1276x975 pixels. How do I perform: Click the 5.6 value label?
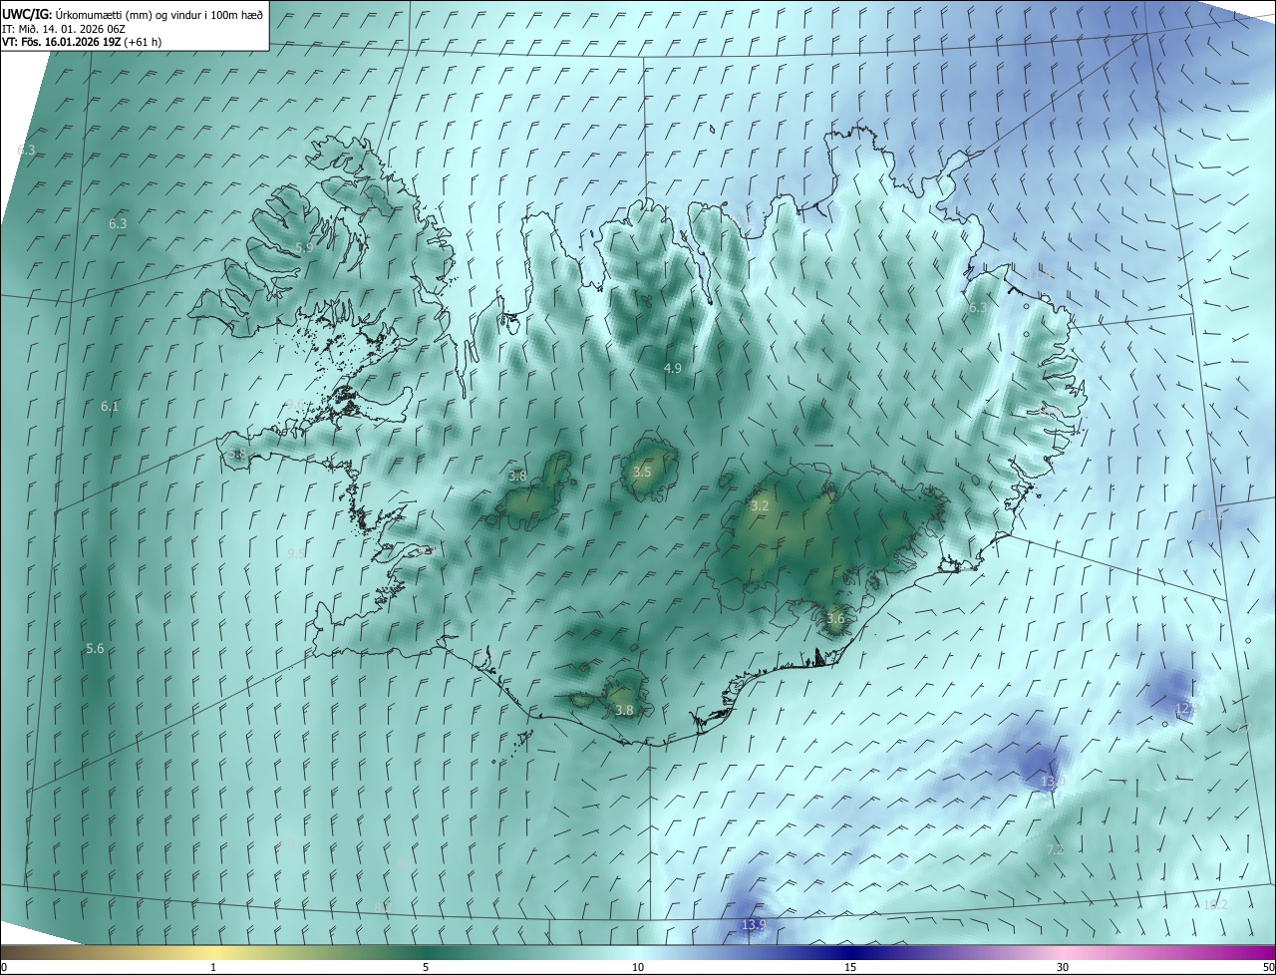point(95,649)
